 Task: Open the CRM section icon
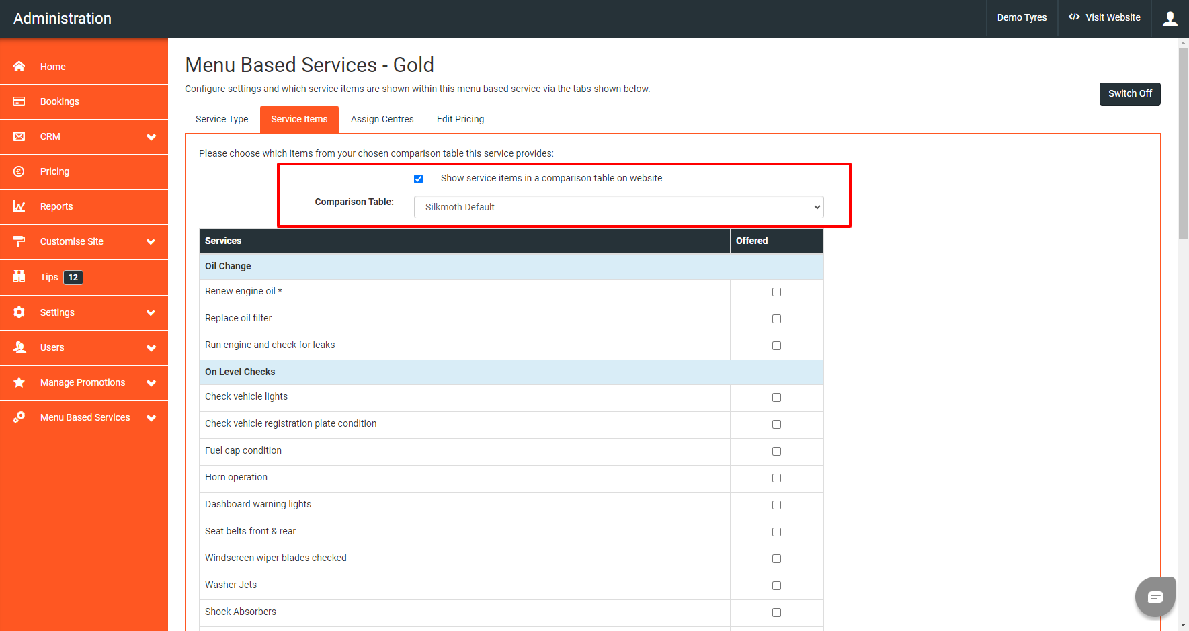tap(19, 136)
